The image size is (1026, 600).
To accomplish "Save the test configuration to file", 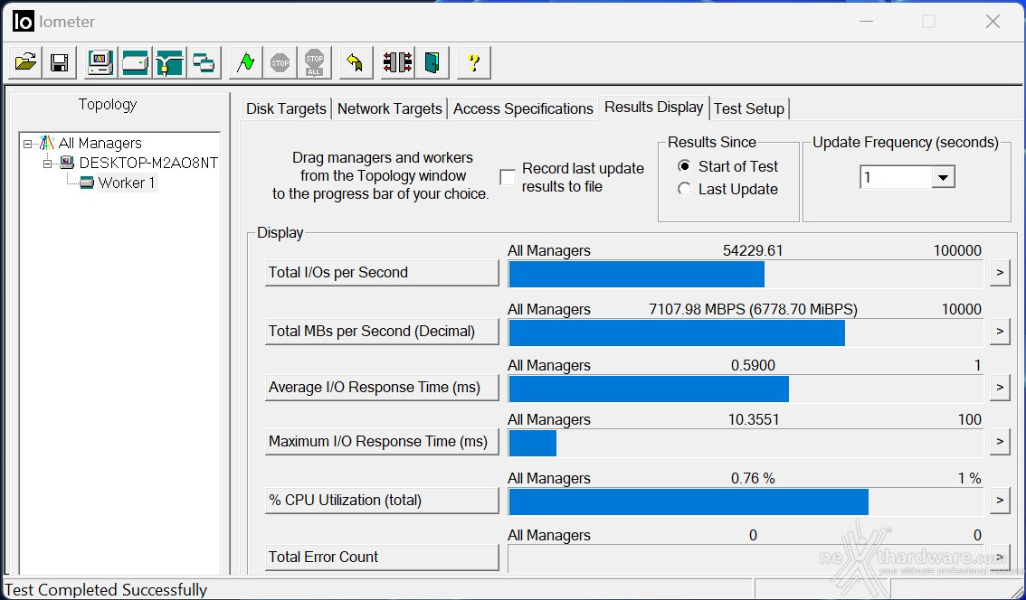I will click(60, 62).
